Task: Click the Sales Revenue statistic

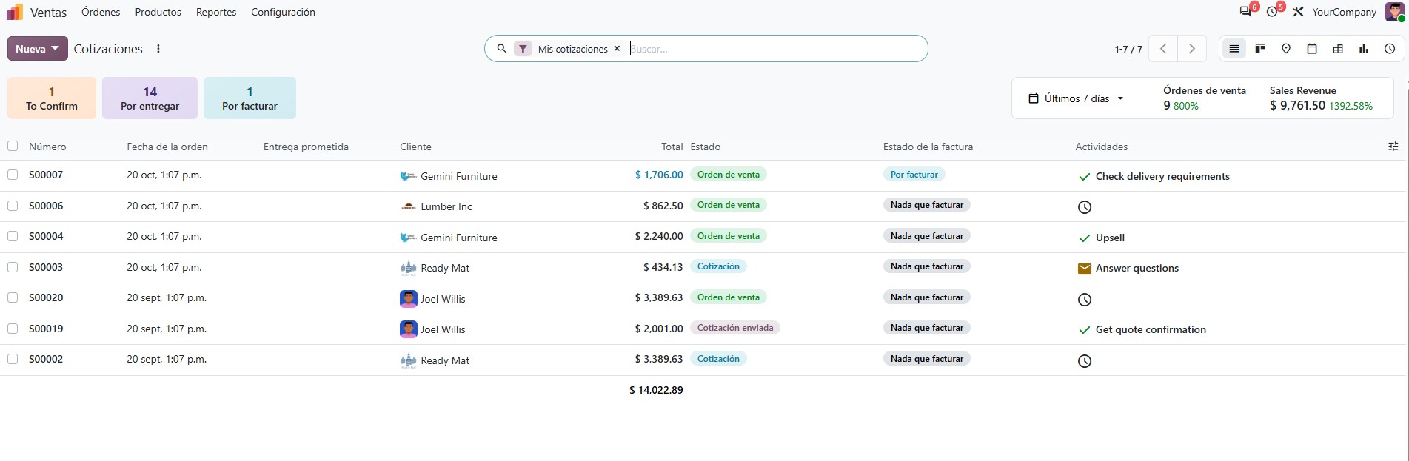Action: click(1321, 98)
